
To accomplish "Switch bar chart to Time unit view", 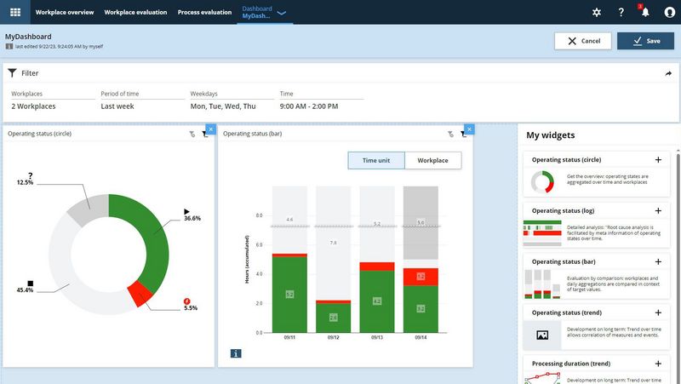I will click(x=376, y=160).
